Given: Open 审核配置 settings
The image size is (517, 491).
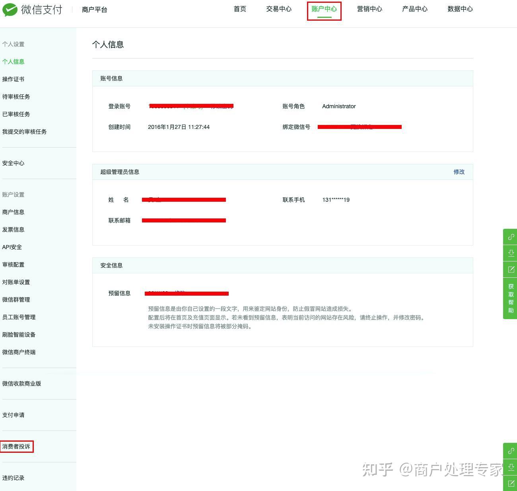Looking at the screenshot, I should tap(13, 265).
